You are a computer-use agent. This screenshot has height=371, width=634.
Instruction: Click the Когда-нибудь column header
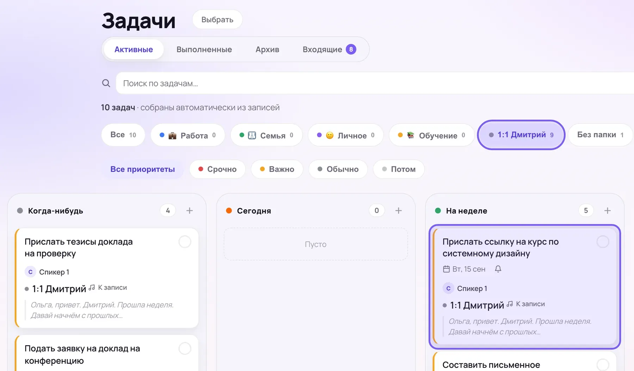55,210
